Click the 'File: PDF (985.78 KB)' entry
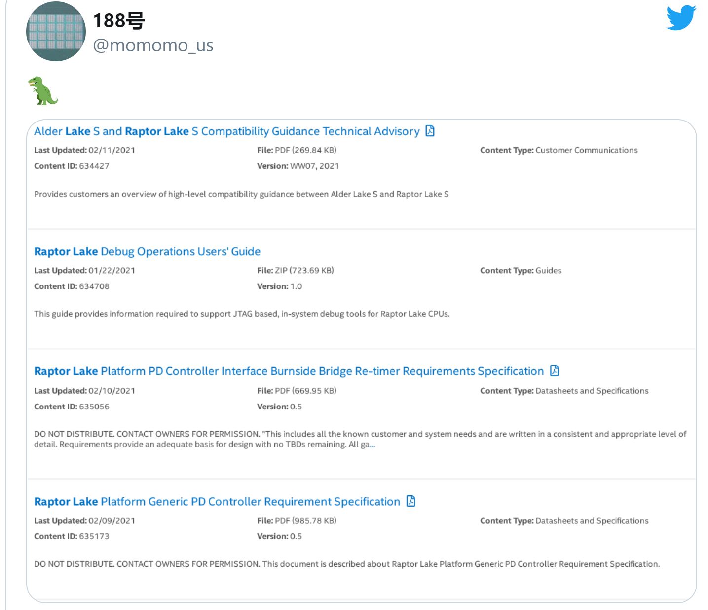708x610 pixels. [x=297, y=521]
